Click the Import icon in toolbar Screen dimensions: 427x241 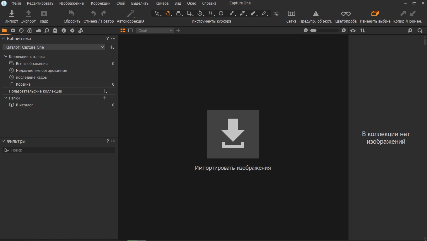coord(11,13)
